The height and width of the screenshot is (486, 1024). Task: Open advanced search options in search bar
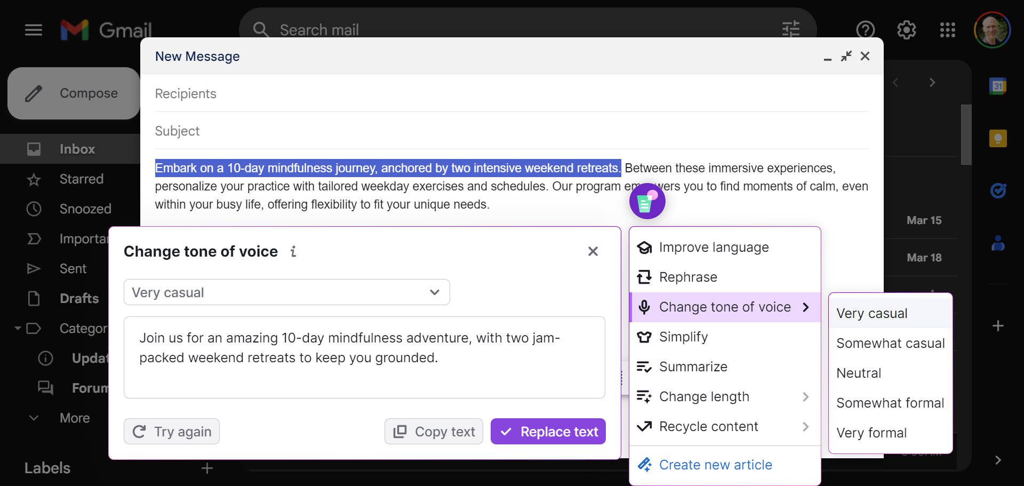(790, 29)
